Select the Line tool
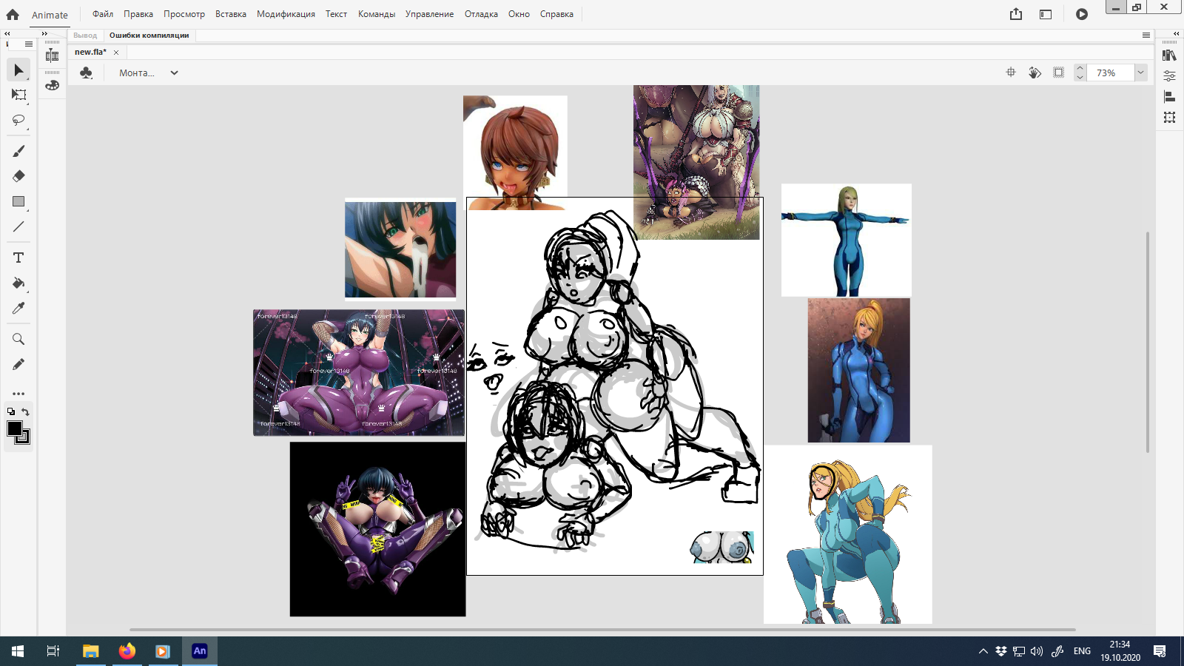 coord(18,226)
